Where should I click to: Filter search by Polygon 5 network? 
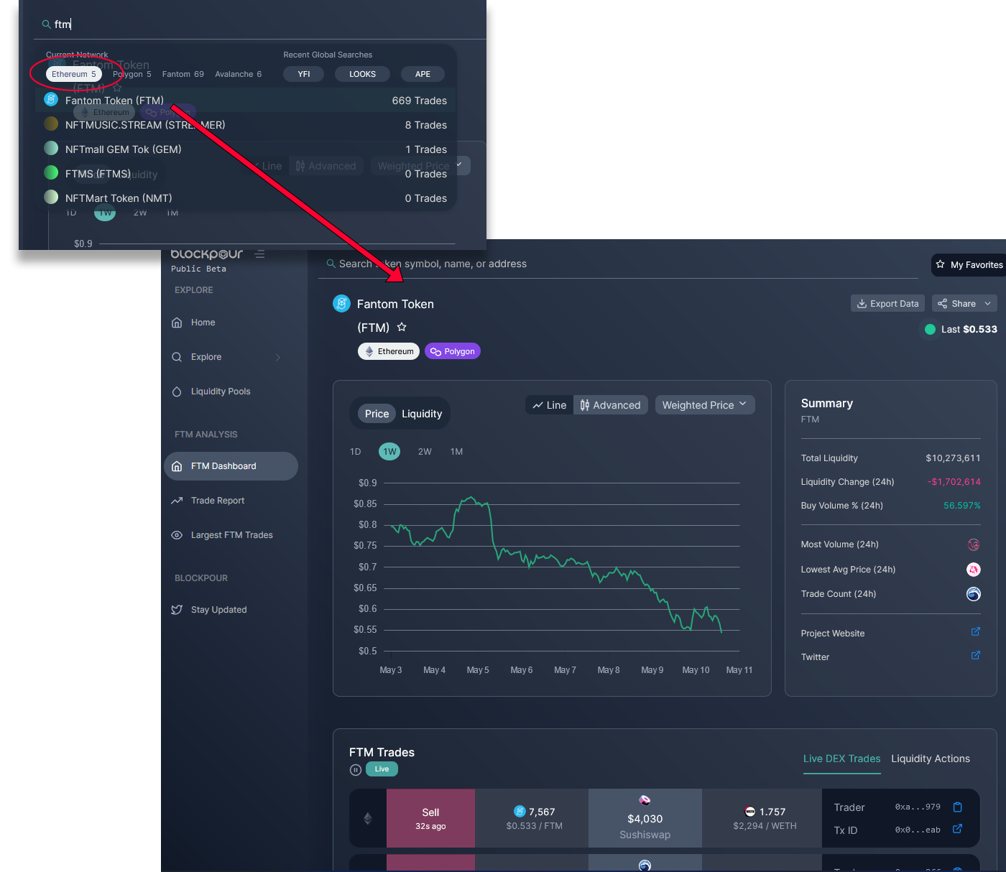pos(132,74)
